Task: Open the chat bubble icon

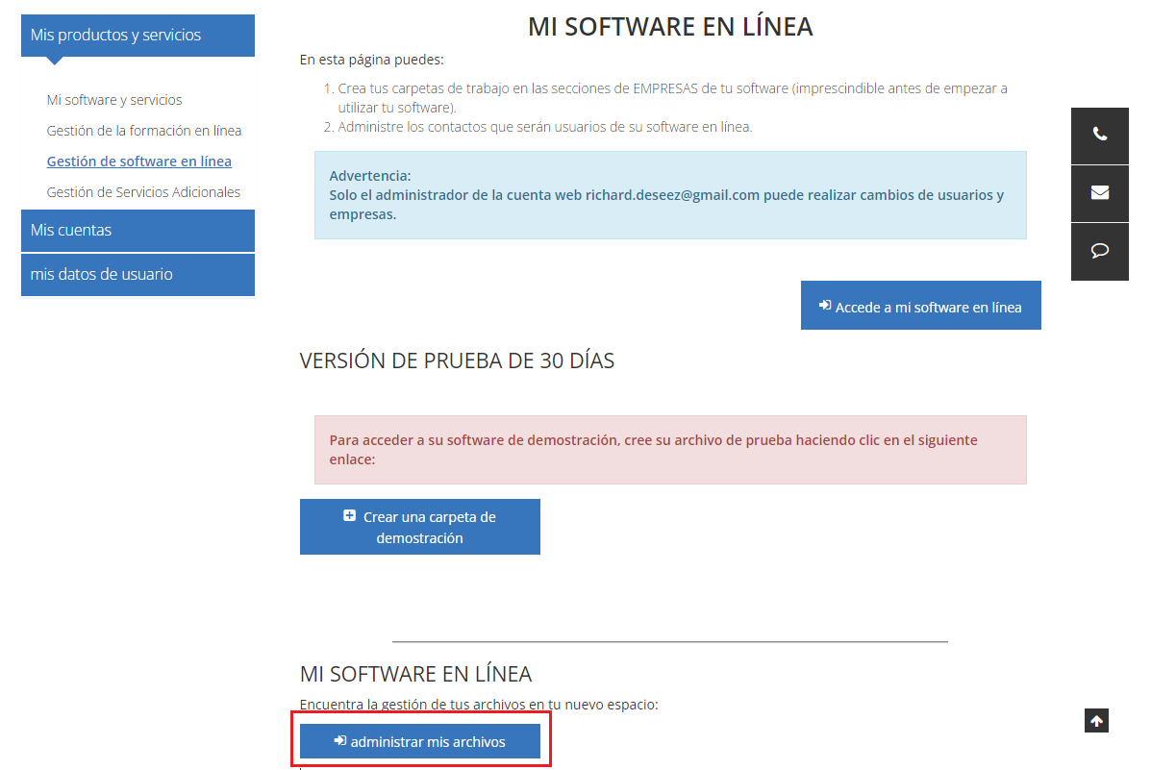Action: click(x=1100, y=252)
